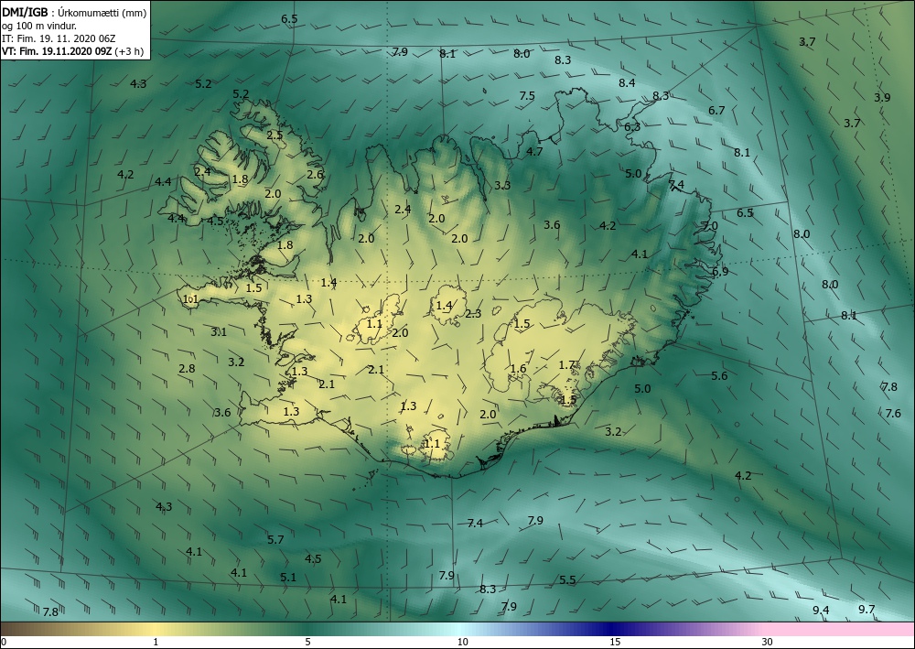Click the 8.4 value's neighbour 8.0 beside 8.3 up north

point(522,54)
